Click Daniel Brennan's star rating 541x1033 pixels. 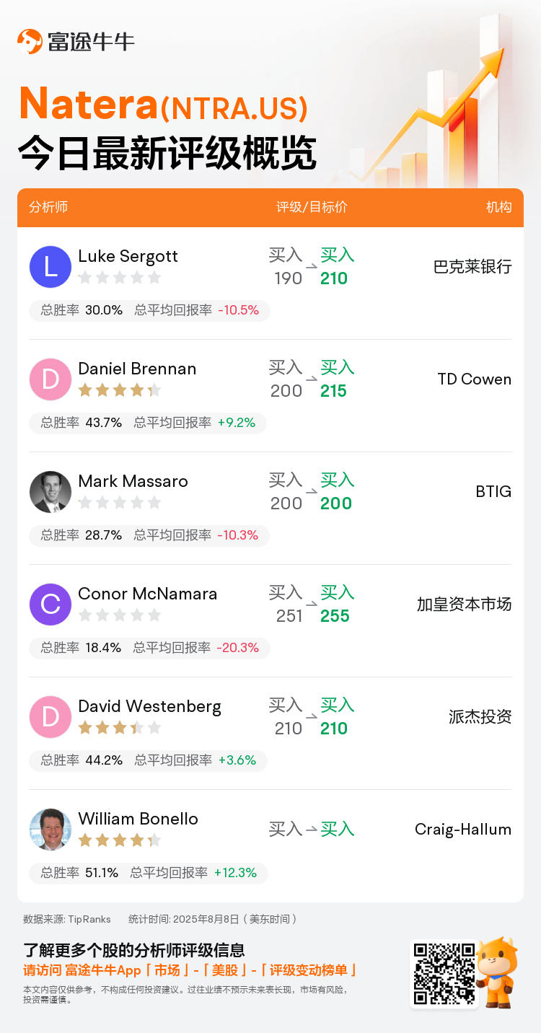(120, 390)
